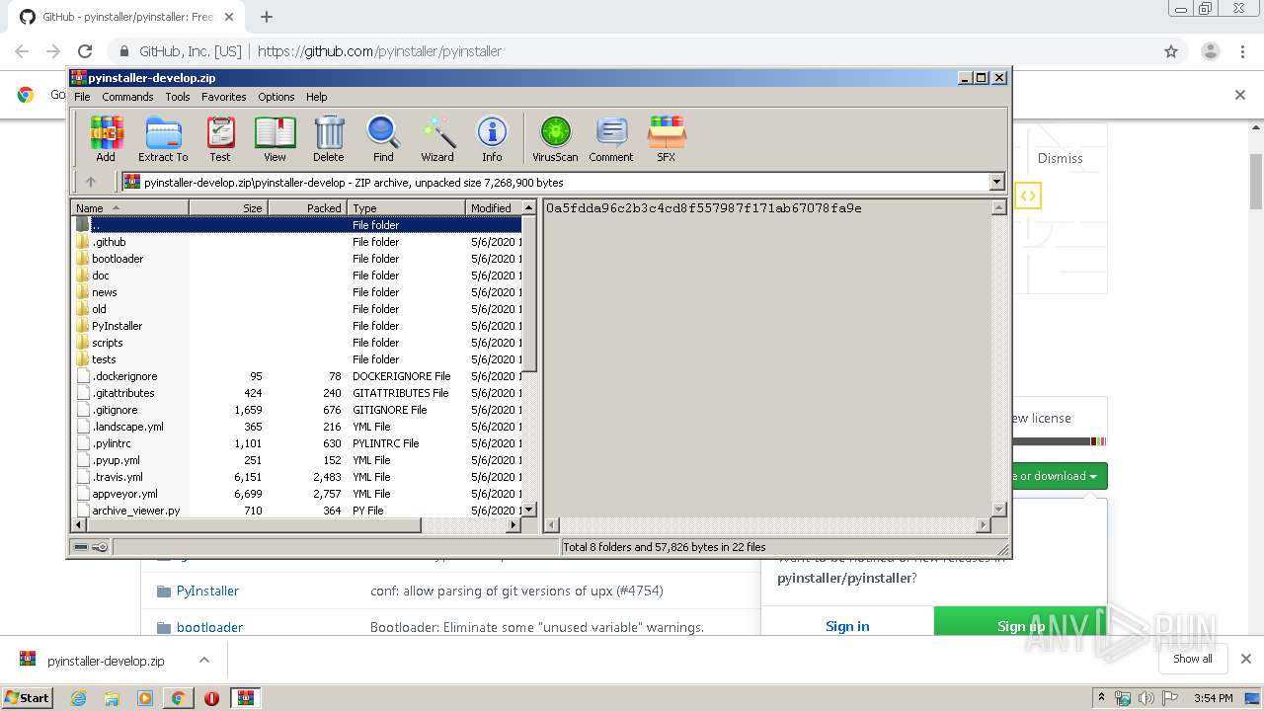The height and width of the screenshot is (711, 1264).
Task: Open the Comment tool
Action: (x=611, y=139)
